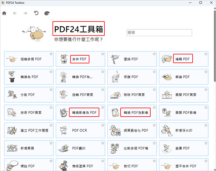Open the 排序 PDF頁面 (sort pages) tile
Screen dimensions: 216x171
29,112
